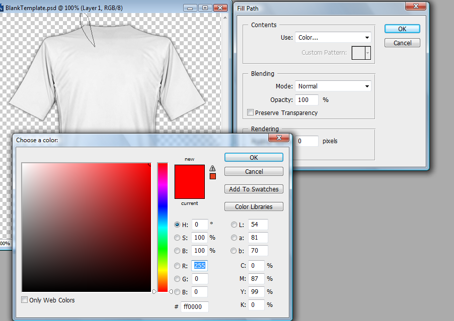Close the Choose a color dialog
This screenshot has width=454, height=321.
point(279,138)
